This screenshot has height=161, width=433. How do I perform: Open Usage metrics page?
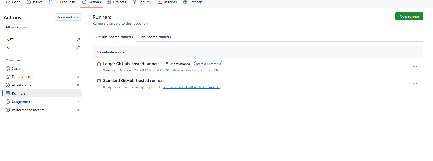(23, 102)
